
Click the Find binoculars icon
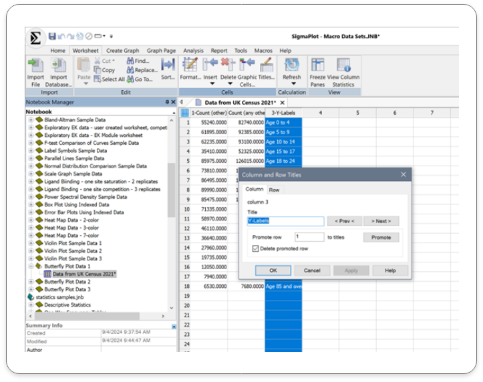click(130, 61)
